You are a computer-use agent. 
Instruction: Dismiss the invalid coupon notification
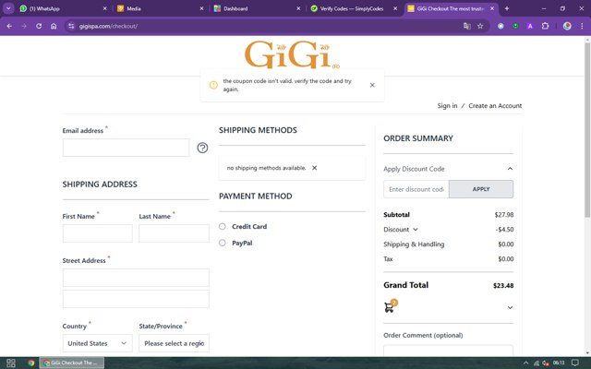pyautogui.click(x=372, y=85)
